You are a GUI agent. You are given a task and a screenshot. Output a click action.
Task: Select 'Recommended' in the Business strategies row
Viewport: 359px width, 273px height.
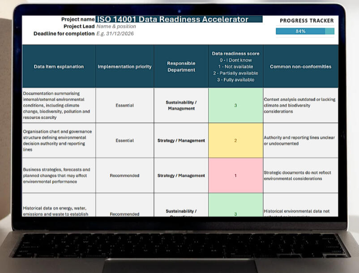pyautogui.click(x=124, y=175)
